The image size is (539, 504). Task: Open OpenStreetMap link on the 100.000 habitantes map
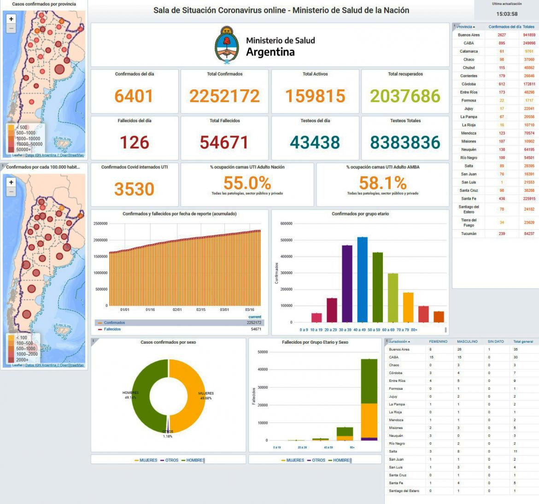tap(72, 365)
